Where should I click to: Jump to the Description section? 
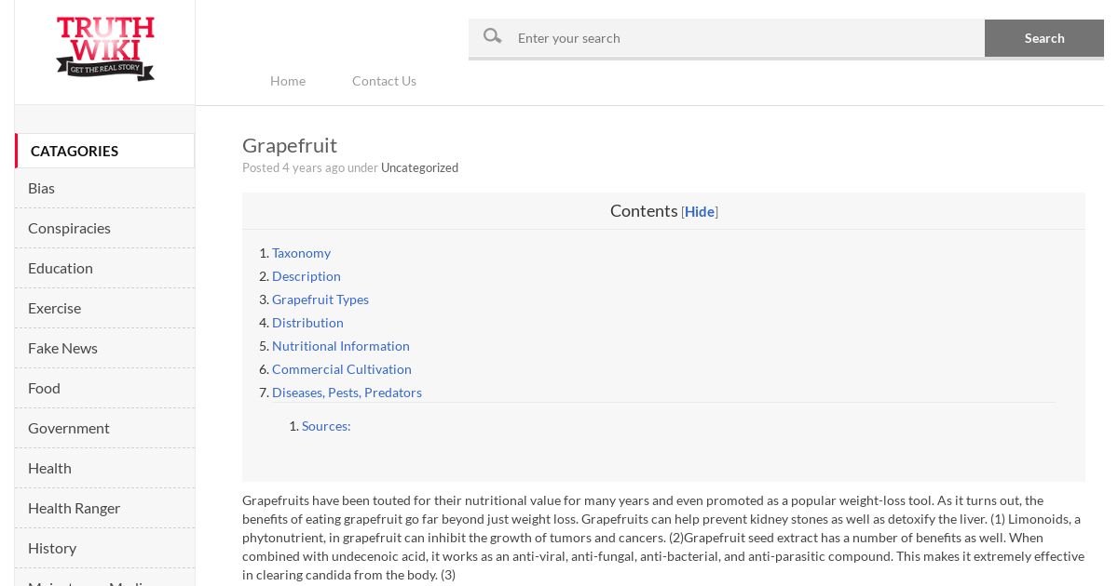coord(307,276)
